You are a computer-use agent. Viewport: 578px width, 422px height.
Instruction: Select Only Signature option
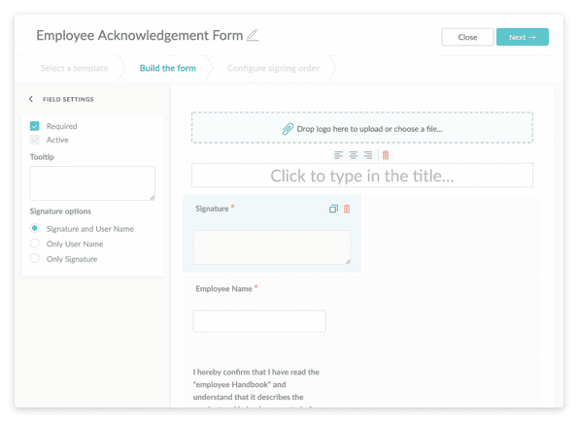pos(35,258)
